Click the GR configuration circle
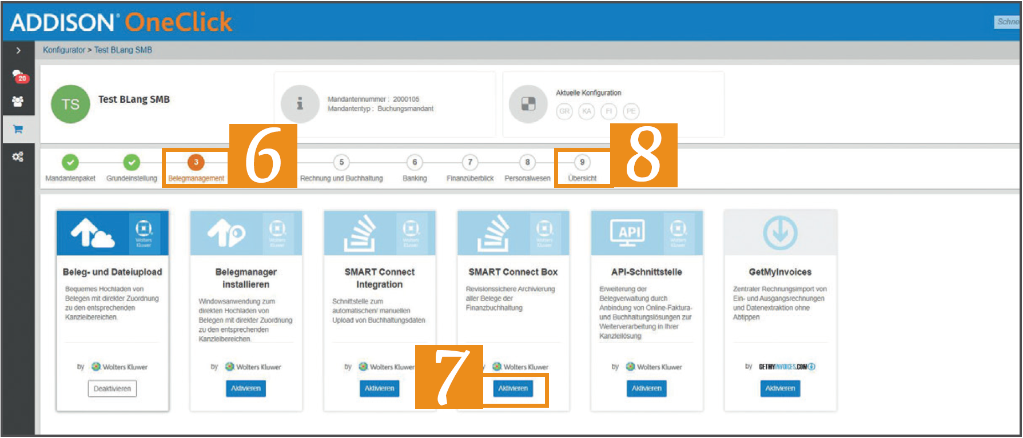This screenshot has width=1023, height=438. (564, 111)
